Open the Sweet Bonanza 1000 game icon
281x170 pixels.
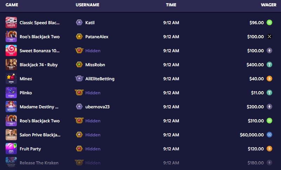click(11, 50)
